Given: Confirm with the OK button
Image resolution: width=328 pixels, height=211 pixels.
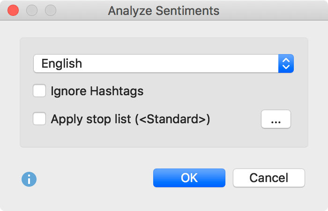Looking at the screenshot, I should pyautogui.click(x=189, y=178).
